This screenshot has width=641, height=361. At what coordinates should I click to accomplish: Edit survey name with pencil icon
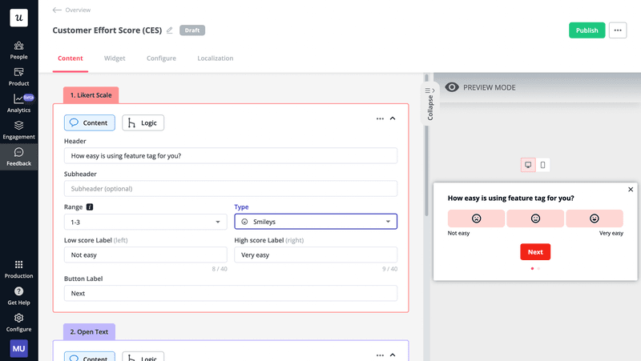[170, 30]
